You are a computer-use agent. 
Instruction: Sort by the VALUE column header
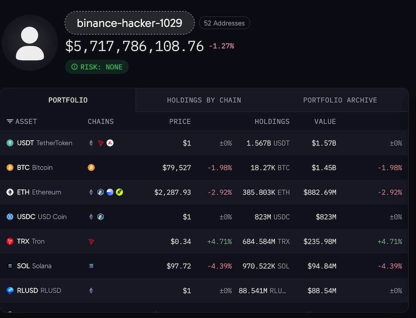(325, 122)
